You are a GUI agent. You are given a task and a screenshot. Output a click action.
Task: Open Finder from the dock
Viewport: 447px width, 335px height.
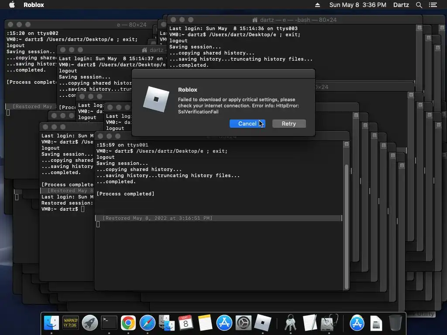(x=52, y=323)
